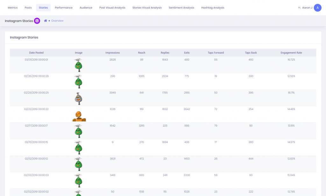Click the impressions value 3631
This screenshot has width=326, height=196.
(x=112, y=158)
